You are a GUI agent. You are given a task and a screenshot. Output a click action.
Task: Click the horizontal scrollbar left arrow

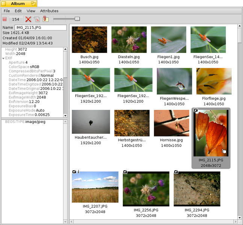71,222
